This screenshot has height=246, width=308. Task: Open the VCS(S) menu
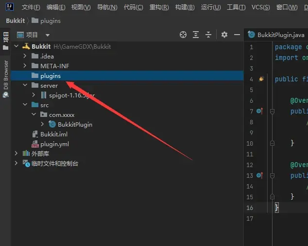coord(261,7)
